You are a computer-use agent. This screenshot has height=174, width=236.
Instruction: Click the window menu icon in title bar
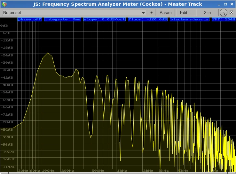pos(4,4)
